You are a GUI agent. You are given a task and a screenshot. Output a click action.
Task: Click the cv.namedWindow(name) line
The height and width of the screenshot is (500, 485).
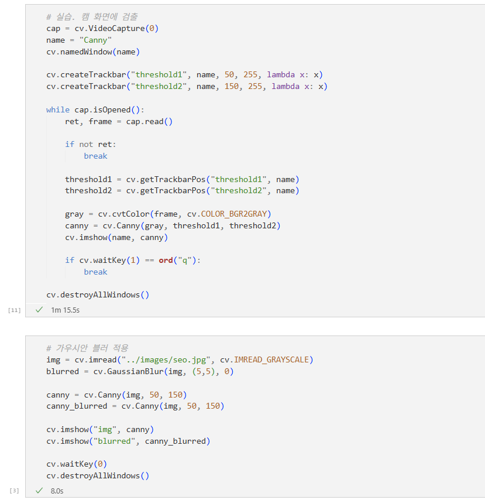93,52
